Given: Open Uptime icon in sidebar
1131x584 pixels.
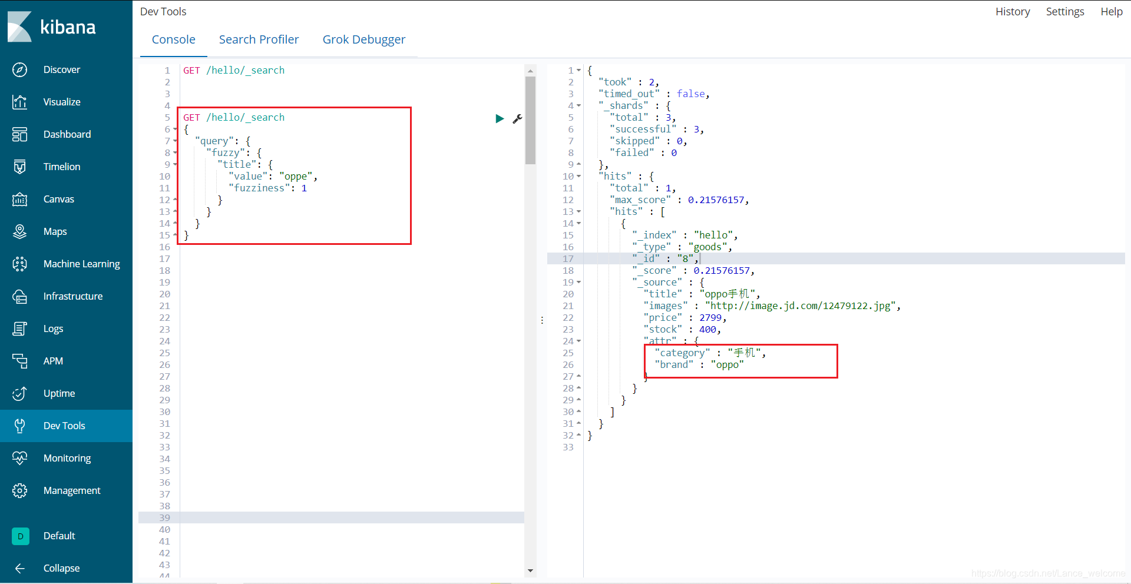Looking at the screenshot, I should coord(19,393).
